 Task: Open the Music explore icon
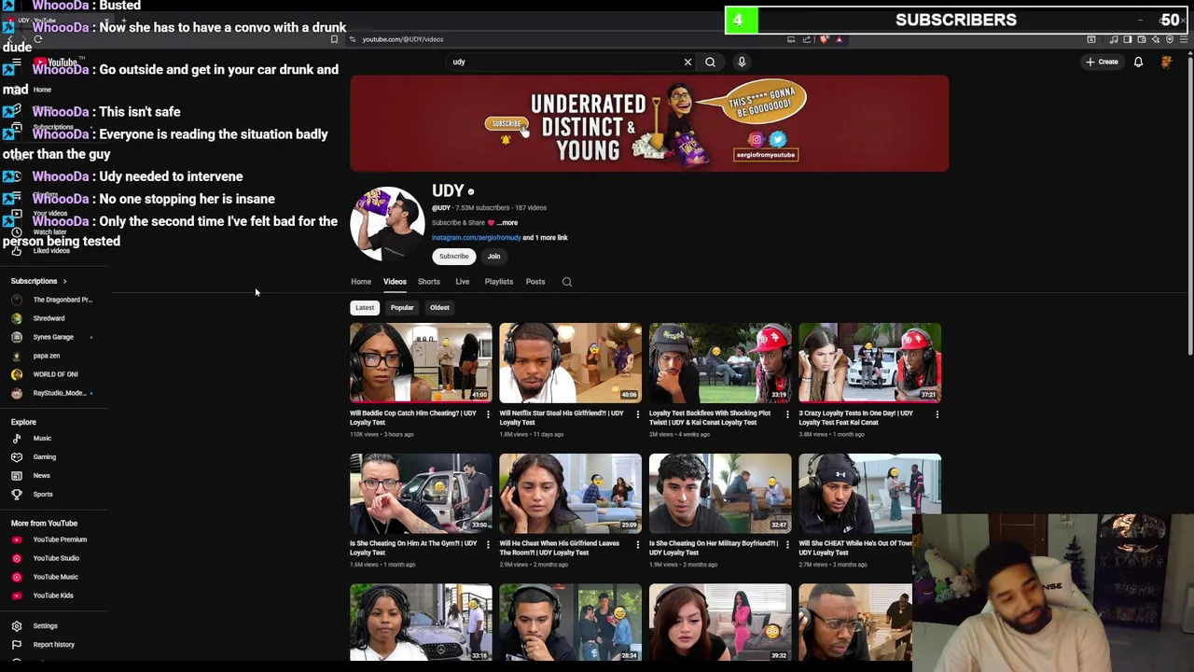coord(16,439)
